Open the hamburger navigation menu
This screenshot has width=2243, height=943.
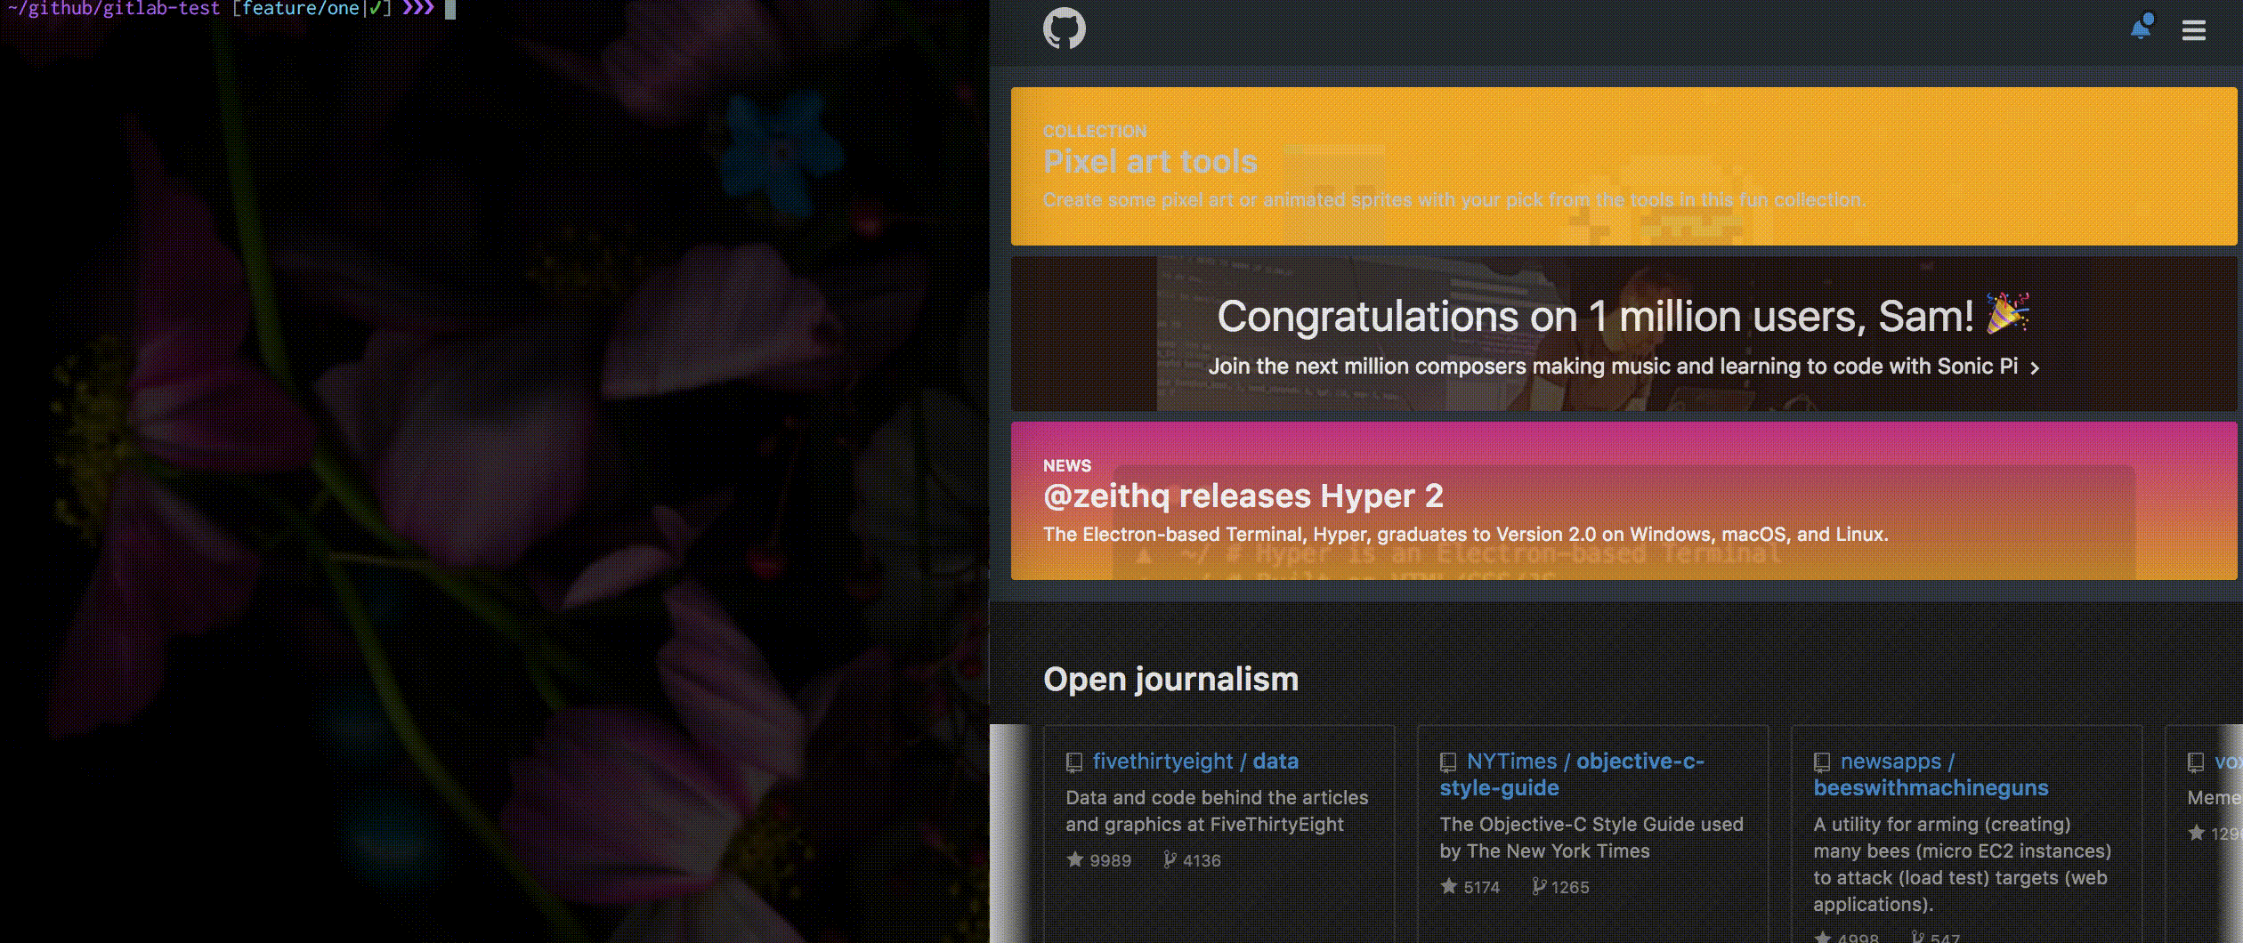(2194, 29)
